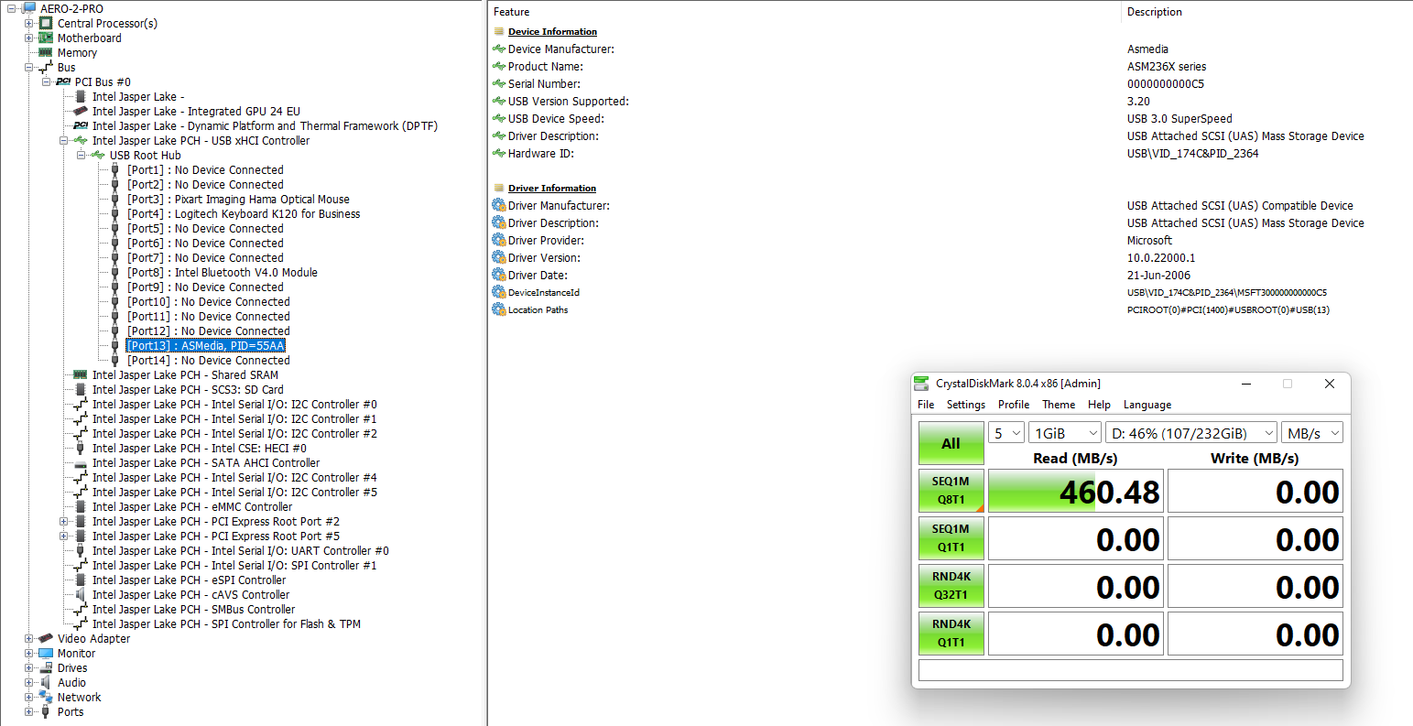Click the Location Paths gear icon
This screenshot has width=1413, height=726.
click(499, 309)
